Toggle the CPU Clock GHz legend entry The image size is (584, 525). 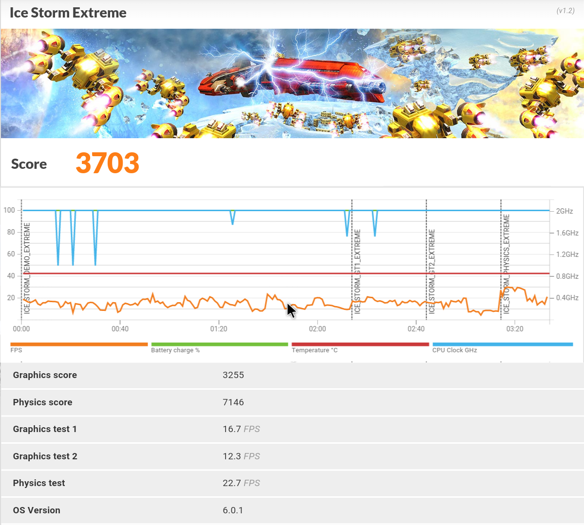(503, 347)
